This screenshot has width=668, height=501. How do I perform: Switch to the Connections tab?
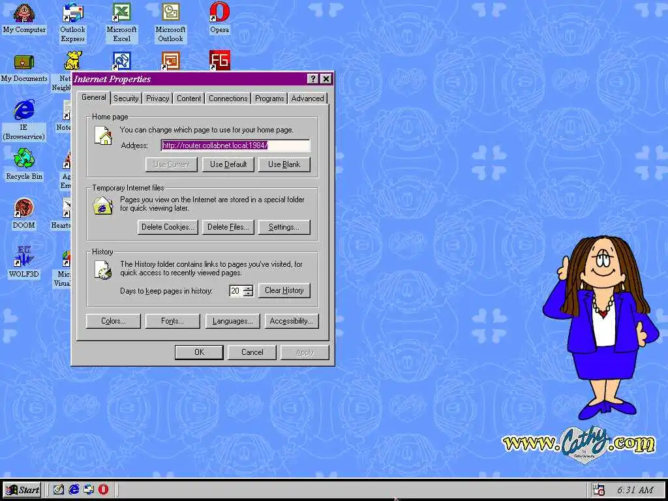pos(228,98)
